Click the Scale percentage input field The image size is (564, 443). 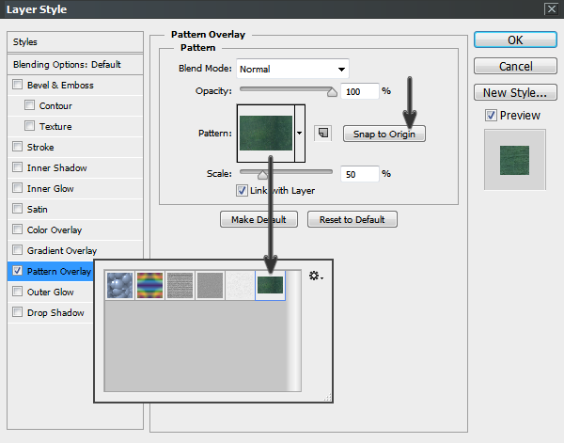357,174
